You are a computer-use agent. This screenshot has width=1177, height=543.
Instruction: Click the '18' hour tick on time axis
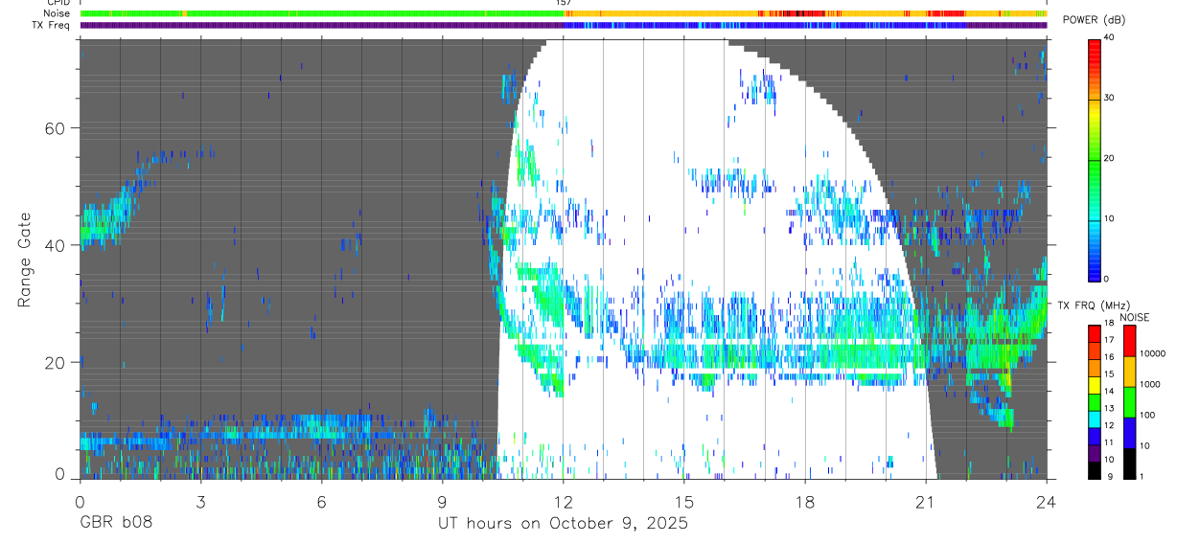click(805, 502)
